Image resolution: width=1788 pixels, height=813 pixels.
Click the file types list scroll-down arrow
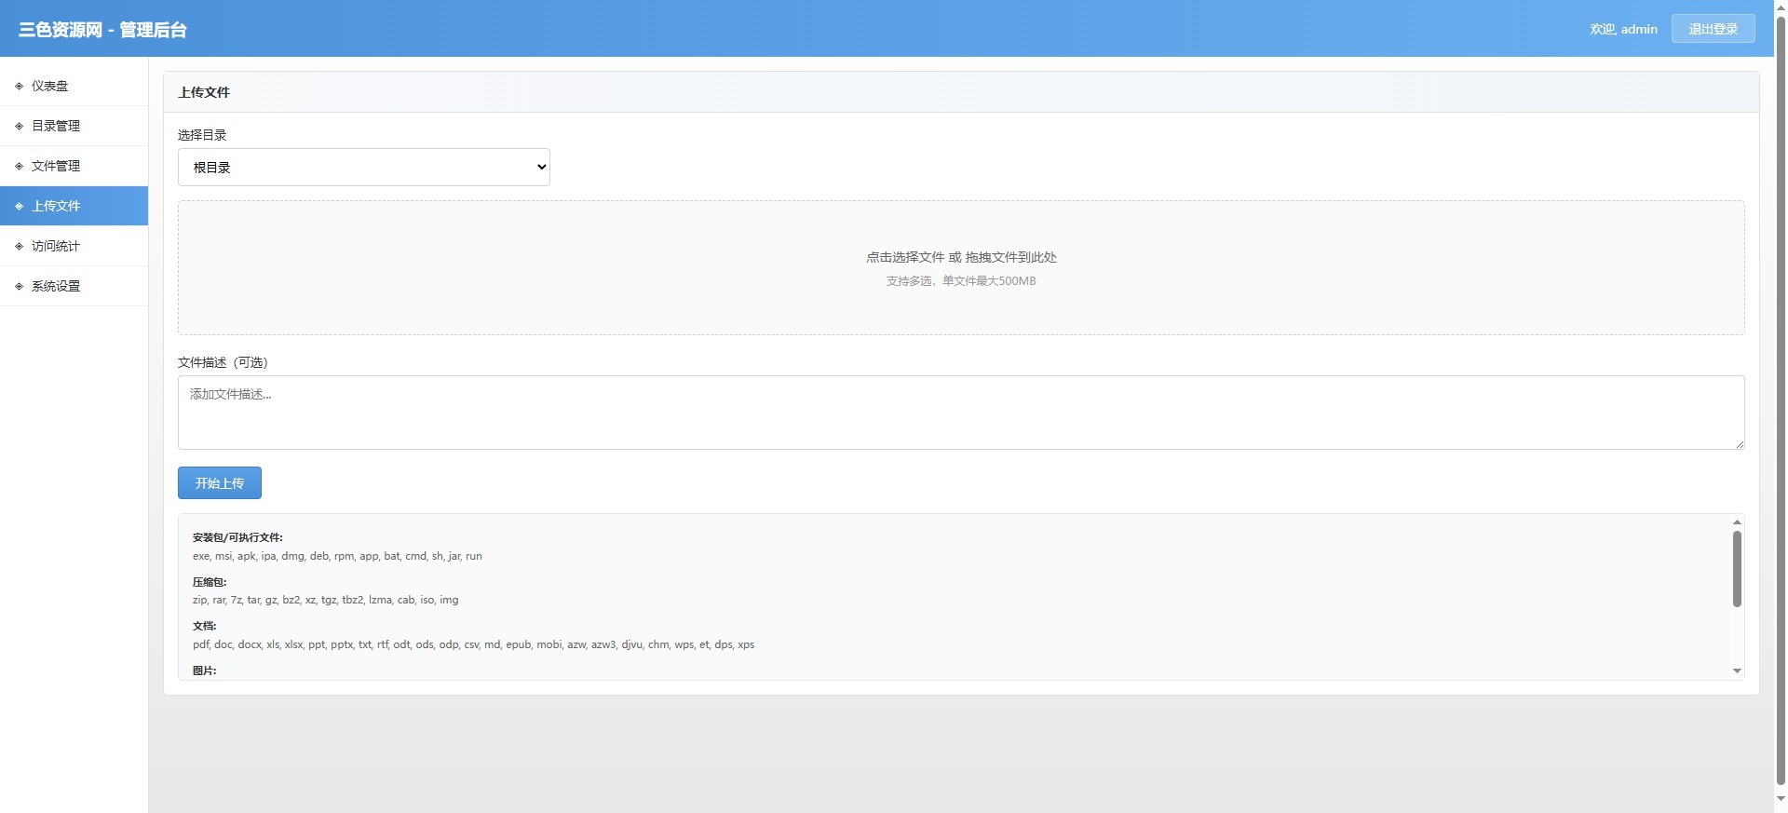1737,671
